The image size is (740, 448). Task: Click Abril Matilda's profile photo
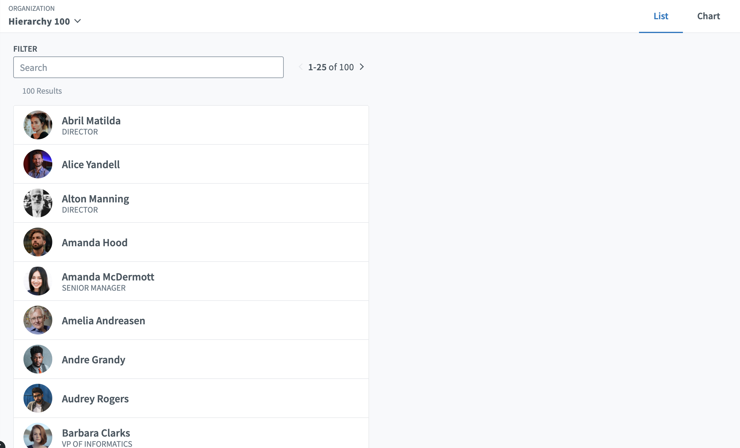[x=38, y=125]
